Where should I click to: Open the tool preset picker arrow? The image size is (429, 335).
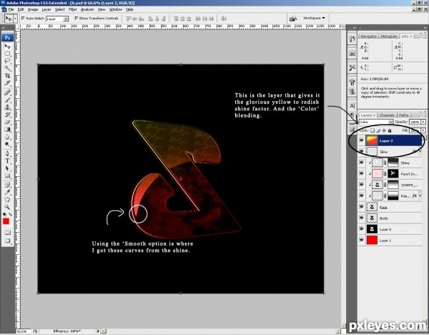pyautogui.click(x=16, y=19)
